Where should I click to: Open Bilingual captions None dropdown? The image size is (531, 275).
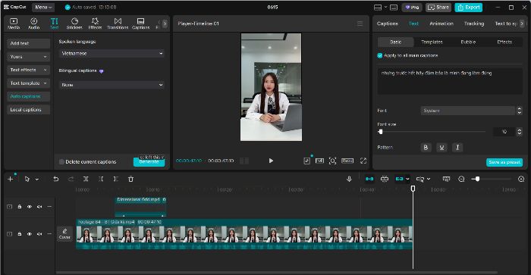[112, 85]
